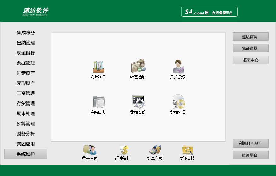The height and width of the screenshot is (176, 276).
Task: Switch to 工资管理 module
Action: click(x=26, y=93)
